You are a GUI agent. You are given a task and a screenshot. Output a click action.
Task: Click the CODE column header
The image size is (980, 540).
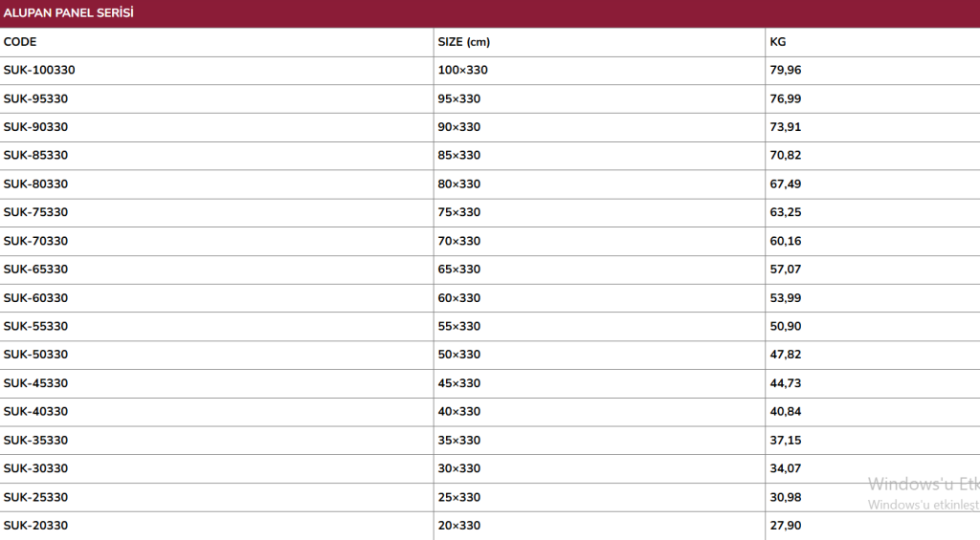tap(20, 42)
